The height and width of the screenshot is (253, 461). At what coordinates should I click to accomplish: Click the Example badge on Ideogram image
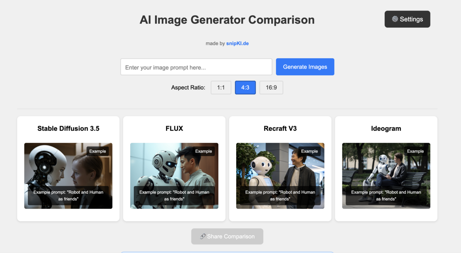415,151
